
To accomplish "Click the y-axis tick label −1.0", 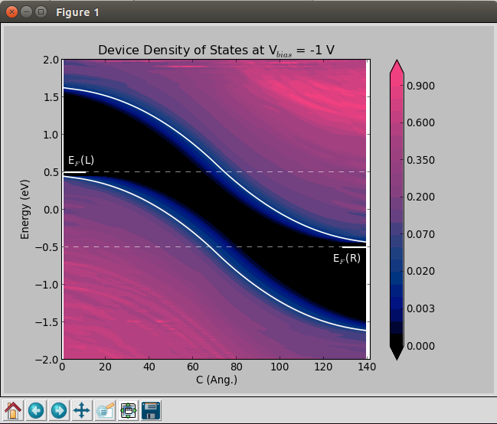I will (47, 285).
